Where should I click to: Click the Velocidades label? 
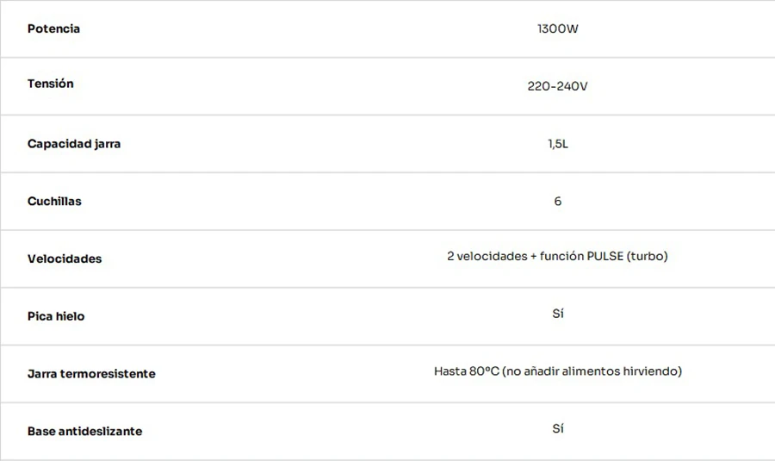[x=65, y=259]
